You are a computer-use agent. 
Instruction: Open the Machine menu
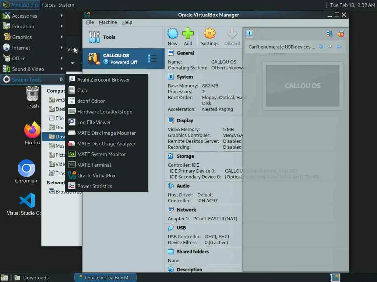tap(108, 22)
